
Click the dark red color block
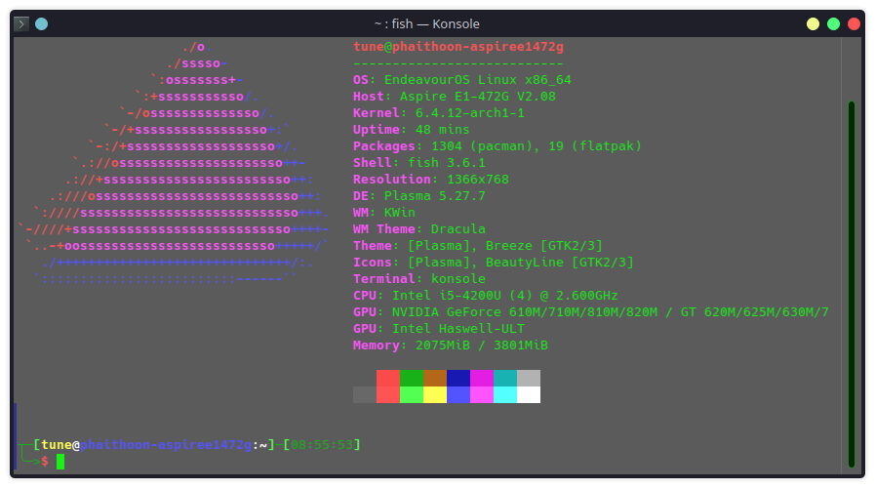point(388,378)
